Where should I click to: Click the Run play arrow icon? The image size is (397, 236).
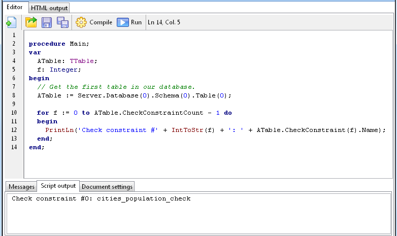click(x=123, y=22)
